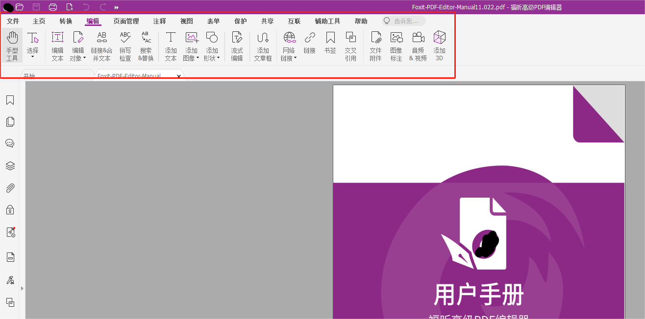Click Add 3D (添加3D)
This screenshot has height=319, width=645.
pos(440,46)
